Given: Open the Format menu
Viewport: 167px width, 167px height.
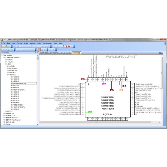Looking at the screenshot, I should tap(19, 43).
